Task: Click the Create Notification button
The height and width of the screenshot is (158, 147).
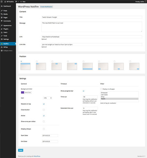Action: 46,7
